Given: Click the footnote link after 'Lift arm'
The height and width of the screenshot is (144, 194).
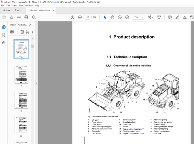Looking at the screenshot, I should click(99, 119).
